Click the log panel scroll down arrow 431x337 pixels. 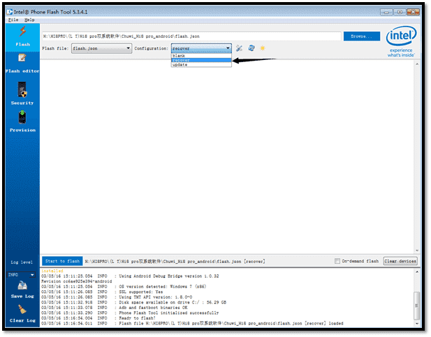tap(417, 324)
